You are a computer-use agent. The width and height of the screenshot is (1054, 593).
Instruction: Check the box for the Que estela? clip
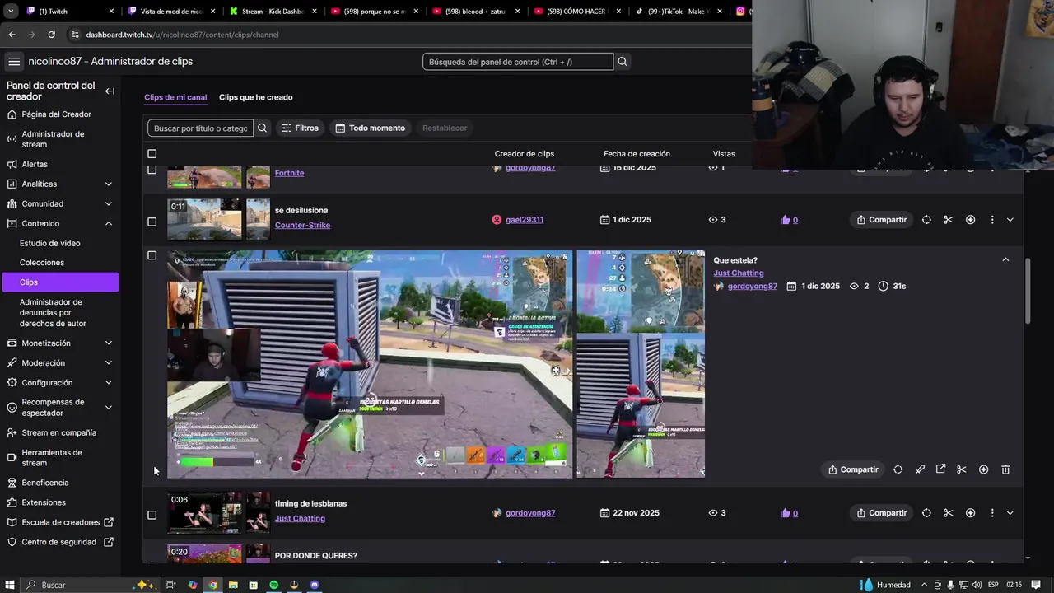tap(152, 255)
